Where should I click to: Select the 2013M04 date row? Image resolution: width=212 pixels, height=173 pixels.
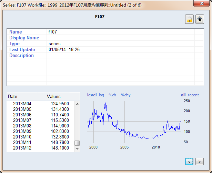pos(22,104)
